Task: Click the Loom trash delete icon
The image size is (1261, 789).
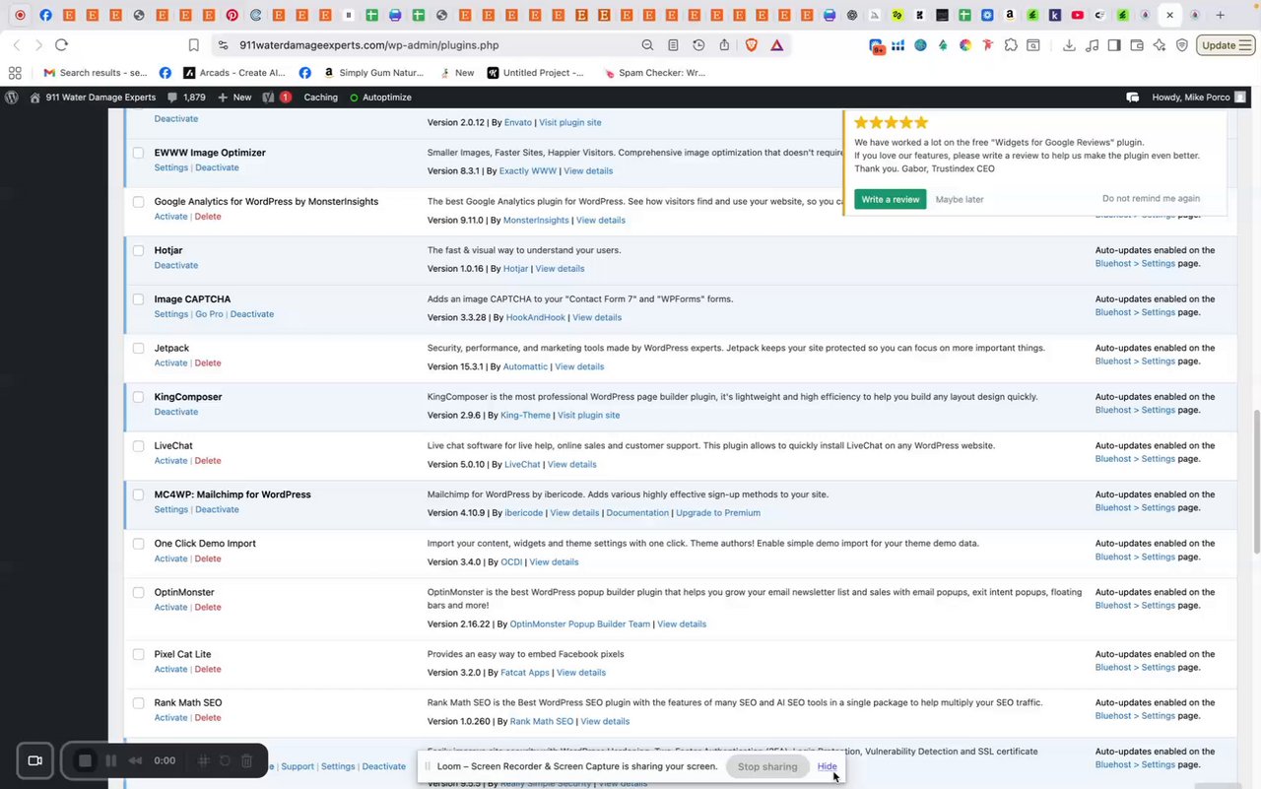Action: [247, 760]
